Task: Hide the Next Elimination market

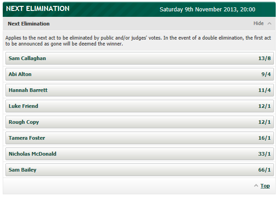Action: pyautogui.click(x=258, y=24)
